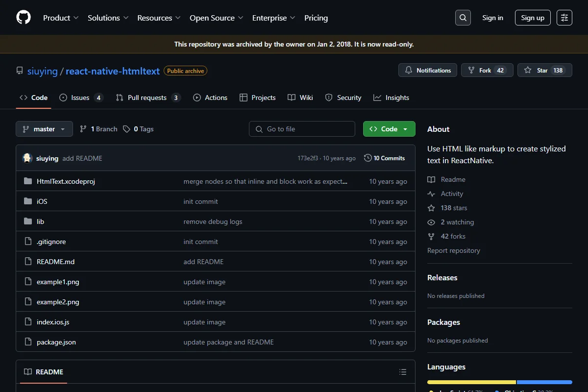Screen dimensions: 588x392
Task: Click the GitHub logo icon
Action: coord(24,18)
